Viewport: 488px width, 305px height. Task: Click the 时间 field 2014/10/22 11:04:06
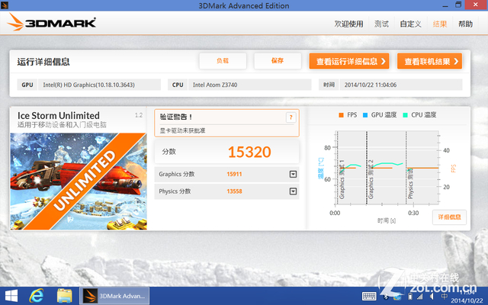[401, 85]
